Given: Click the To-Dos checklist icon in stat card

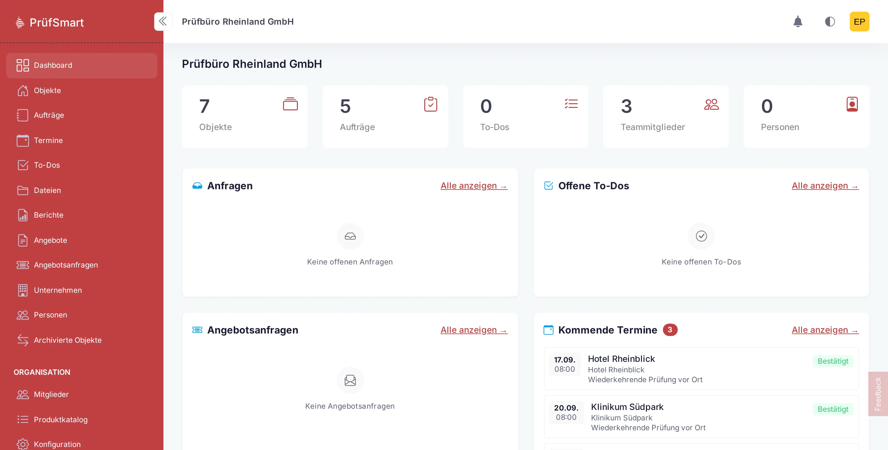Looking at the screenshot, I should pyautogui.click(x=571, y=104).
